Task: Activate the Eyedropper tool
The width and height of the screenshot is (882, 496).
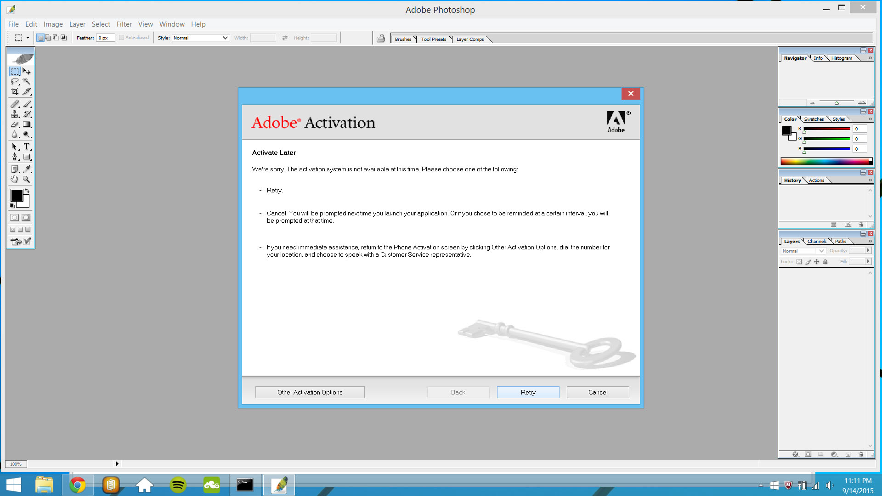Action: [x=27, y=169]
